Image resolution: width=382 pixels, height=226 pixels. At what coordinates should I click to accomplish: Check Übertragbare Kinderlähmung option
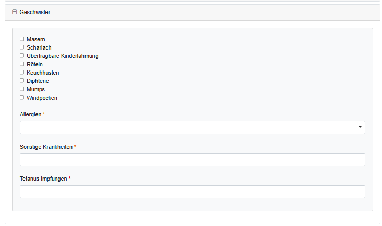point(22,55)
